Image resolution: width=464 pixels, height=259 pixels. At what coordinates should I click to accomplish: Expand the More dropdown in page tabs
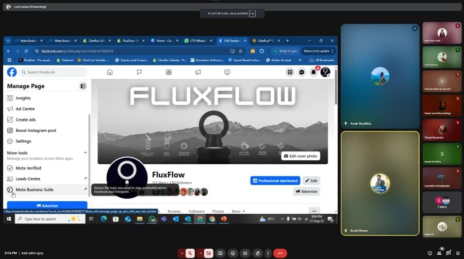tap(237, 211)
